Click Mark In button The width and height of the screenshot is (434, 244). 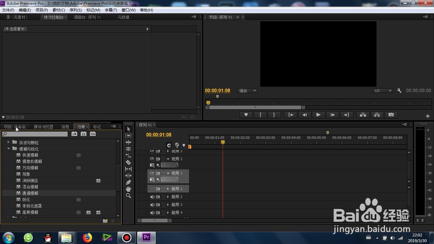pyautogui.click(x=260, y=115)
